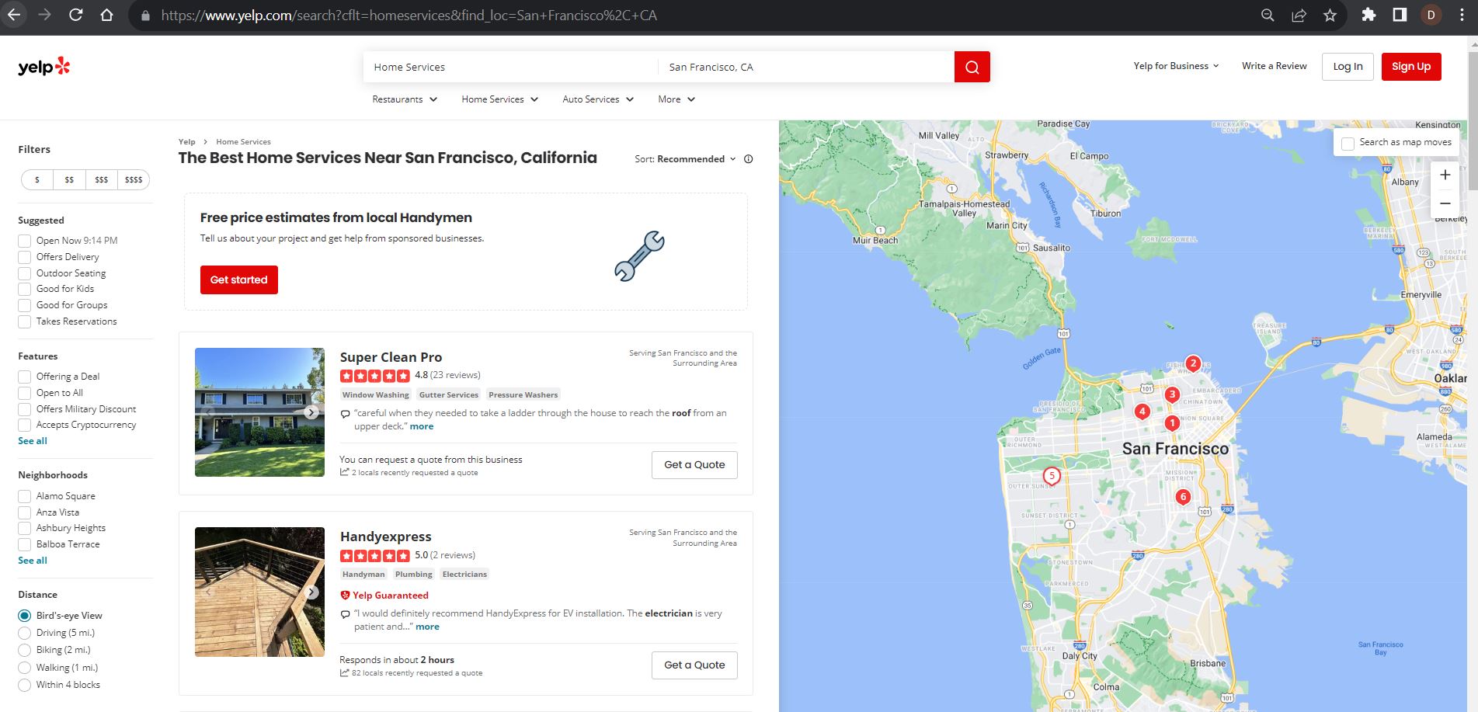Check the Offers Military Discount filter
This screenshot has width=1478, height=712.
point(25,409)
